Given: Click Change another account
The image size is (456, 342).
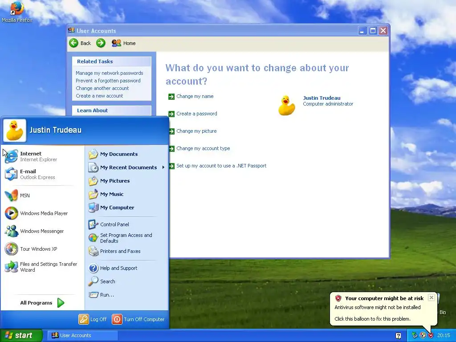Looking at the screenshot, I should 102,88.
